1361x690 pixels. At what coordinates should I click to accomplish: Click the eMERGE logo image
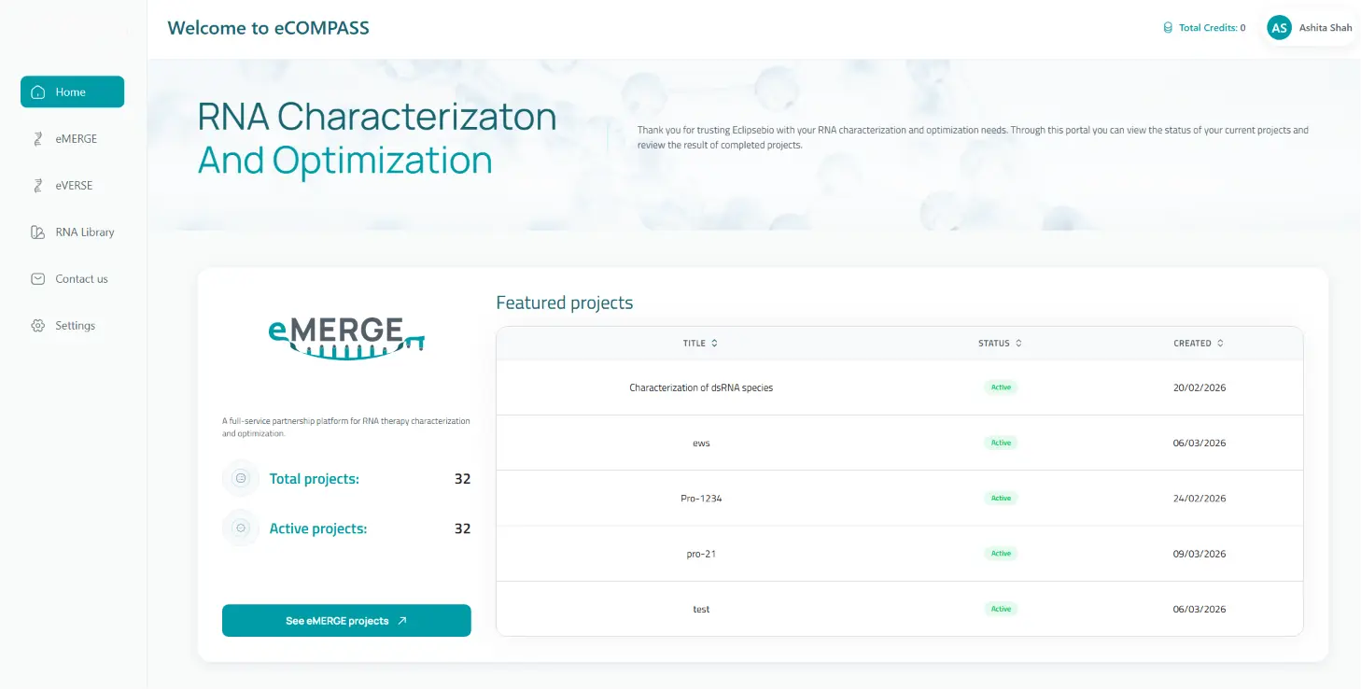(x=346, y=338)
